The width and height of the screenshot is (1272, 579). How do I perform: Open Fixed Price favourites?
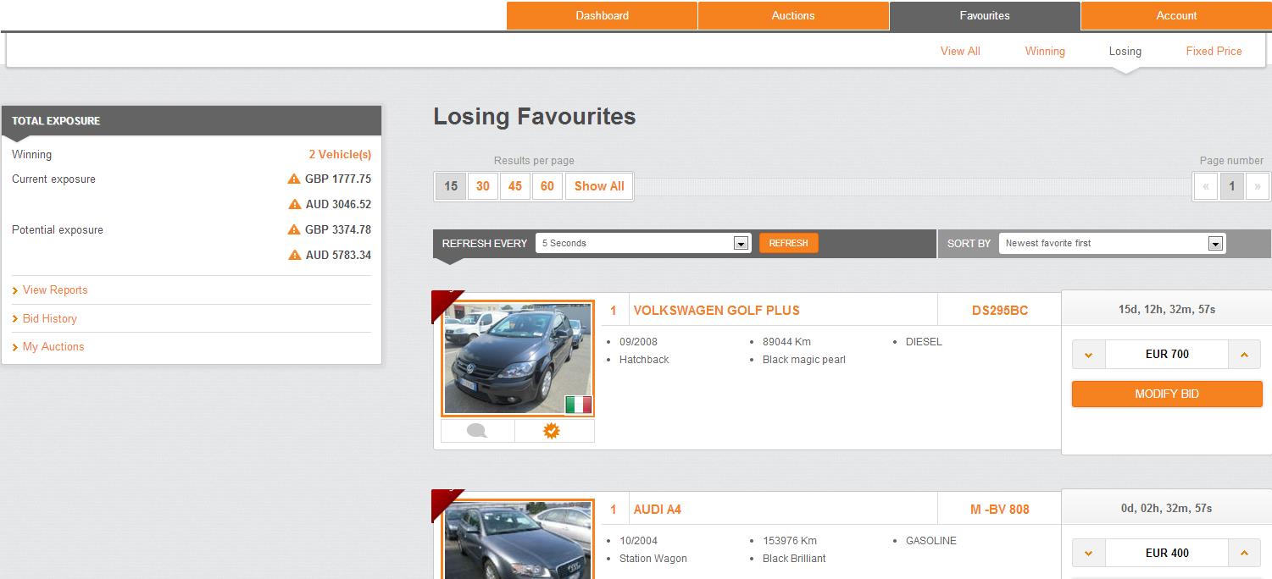point(1214,51)
